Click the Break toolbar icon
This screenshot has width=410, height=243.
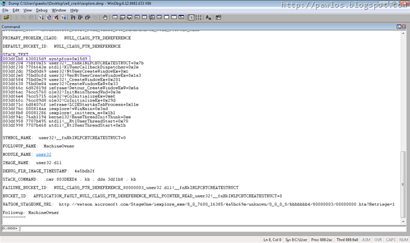63,17
